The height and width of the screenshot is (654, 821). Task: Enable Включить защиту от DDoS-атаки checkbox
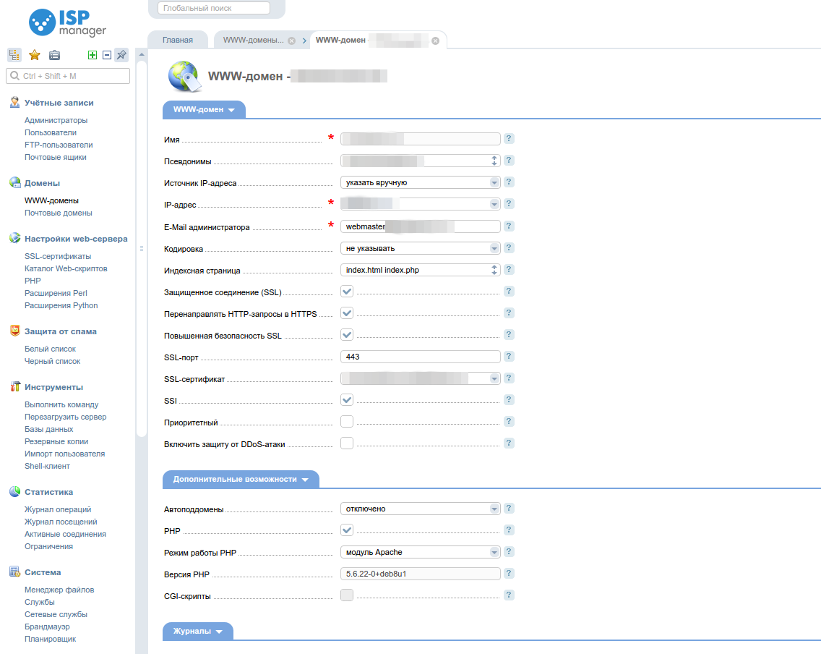coord(347,443)
